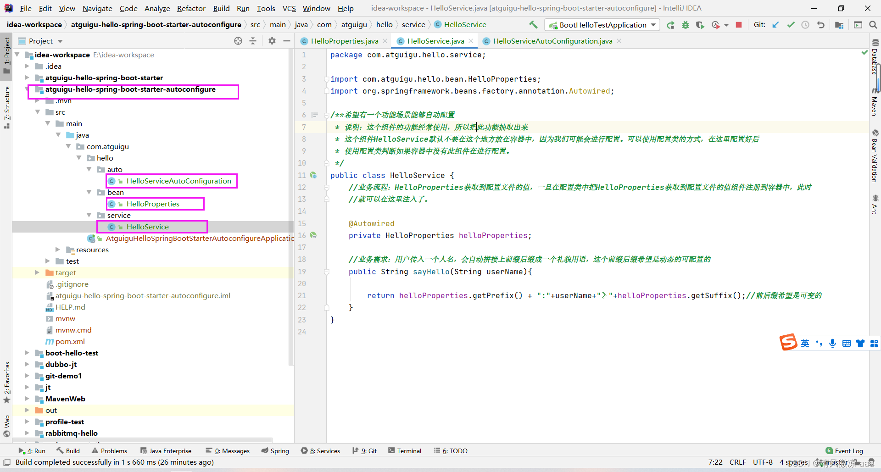The image size is (881, 472).
Task: Click Sogou input method S logo
Action: (x=788, y=343)
